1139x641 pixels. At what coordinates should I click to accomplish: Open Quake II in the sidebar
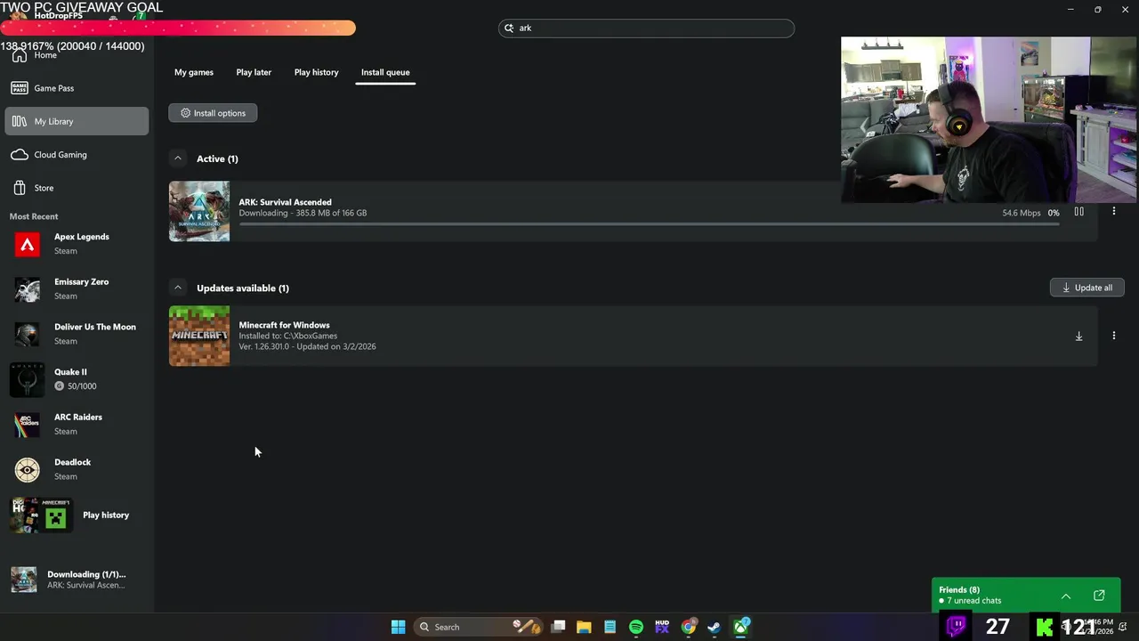(x=77, y=379)
